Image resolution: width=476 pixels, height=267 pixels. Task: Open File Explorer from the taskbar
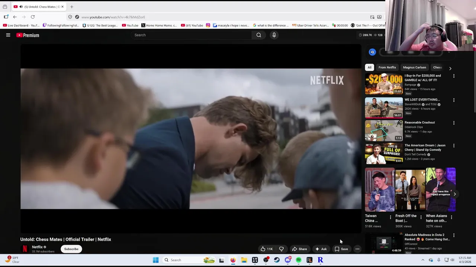(x=244, y=260)
